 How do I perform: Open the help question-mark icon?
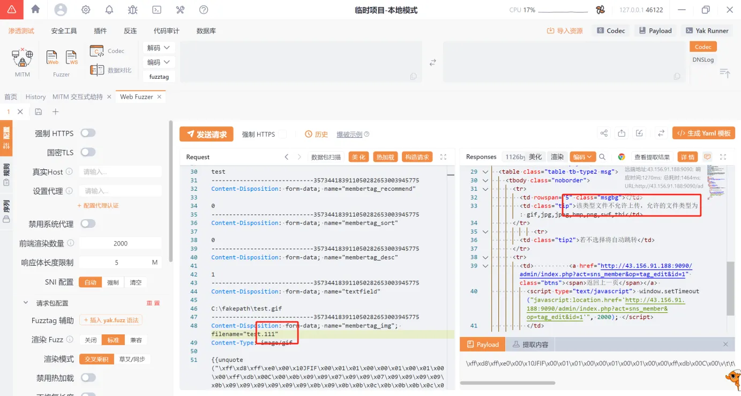coord(204,10)
